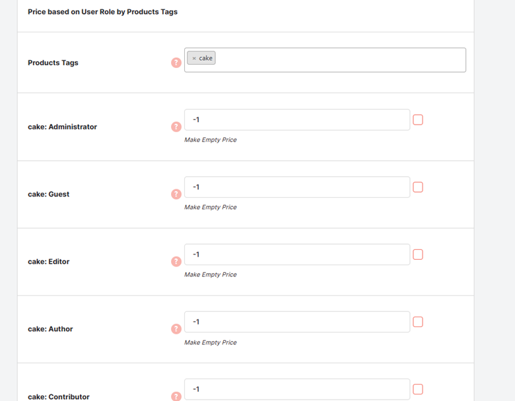Tick Make Empty Price checkbox for Editor
This screenshot has width=515, height=401.
coord(418,255)
